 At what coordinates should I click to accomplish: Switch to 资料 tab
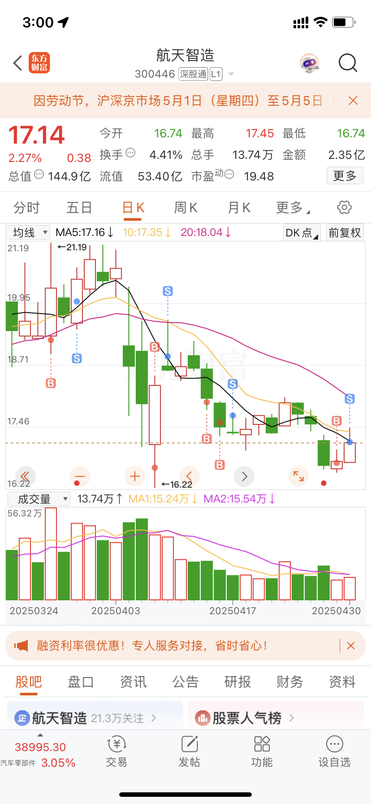tap(342, 682)
